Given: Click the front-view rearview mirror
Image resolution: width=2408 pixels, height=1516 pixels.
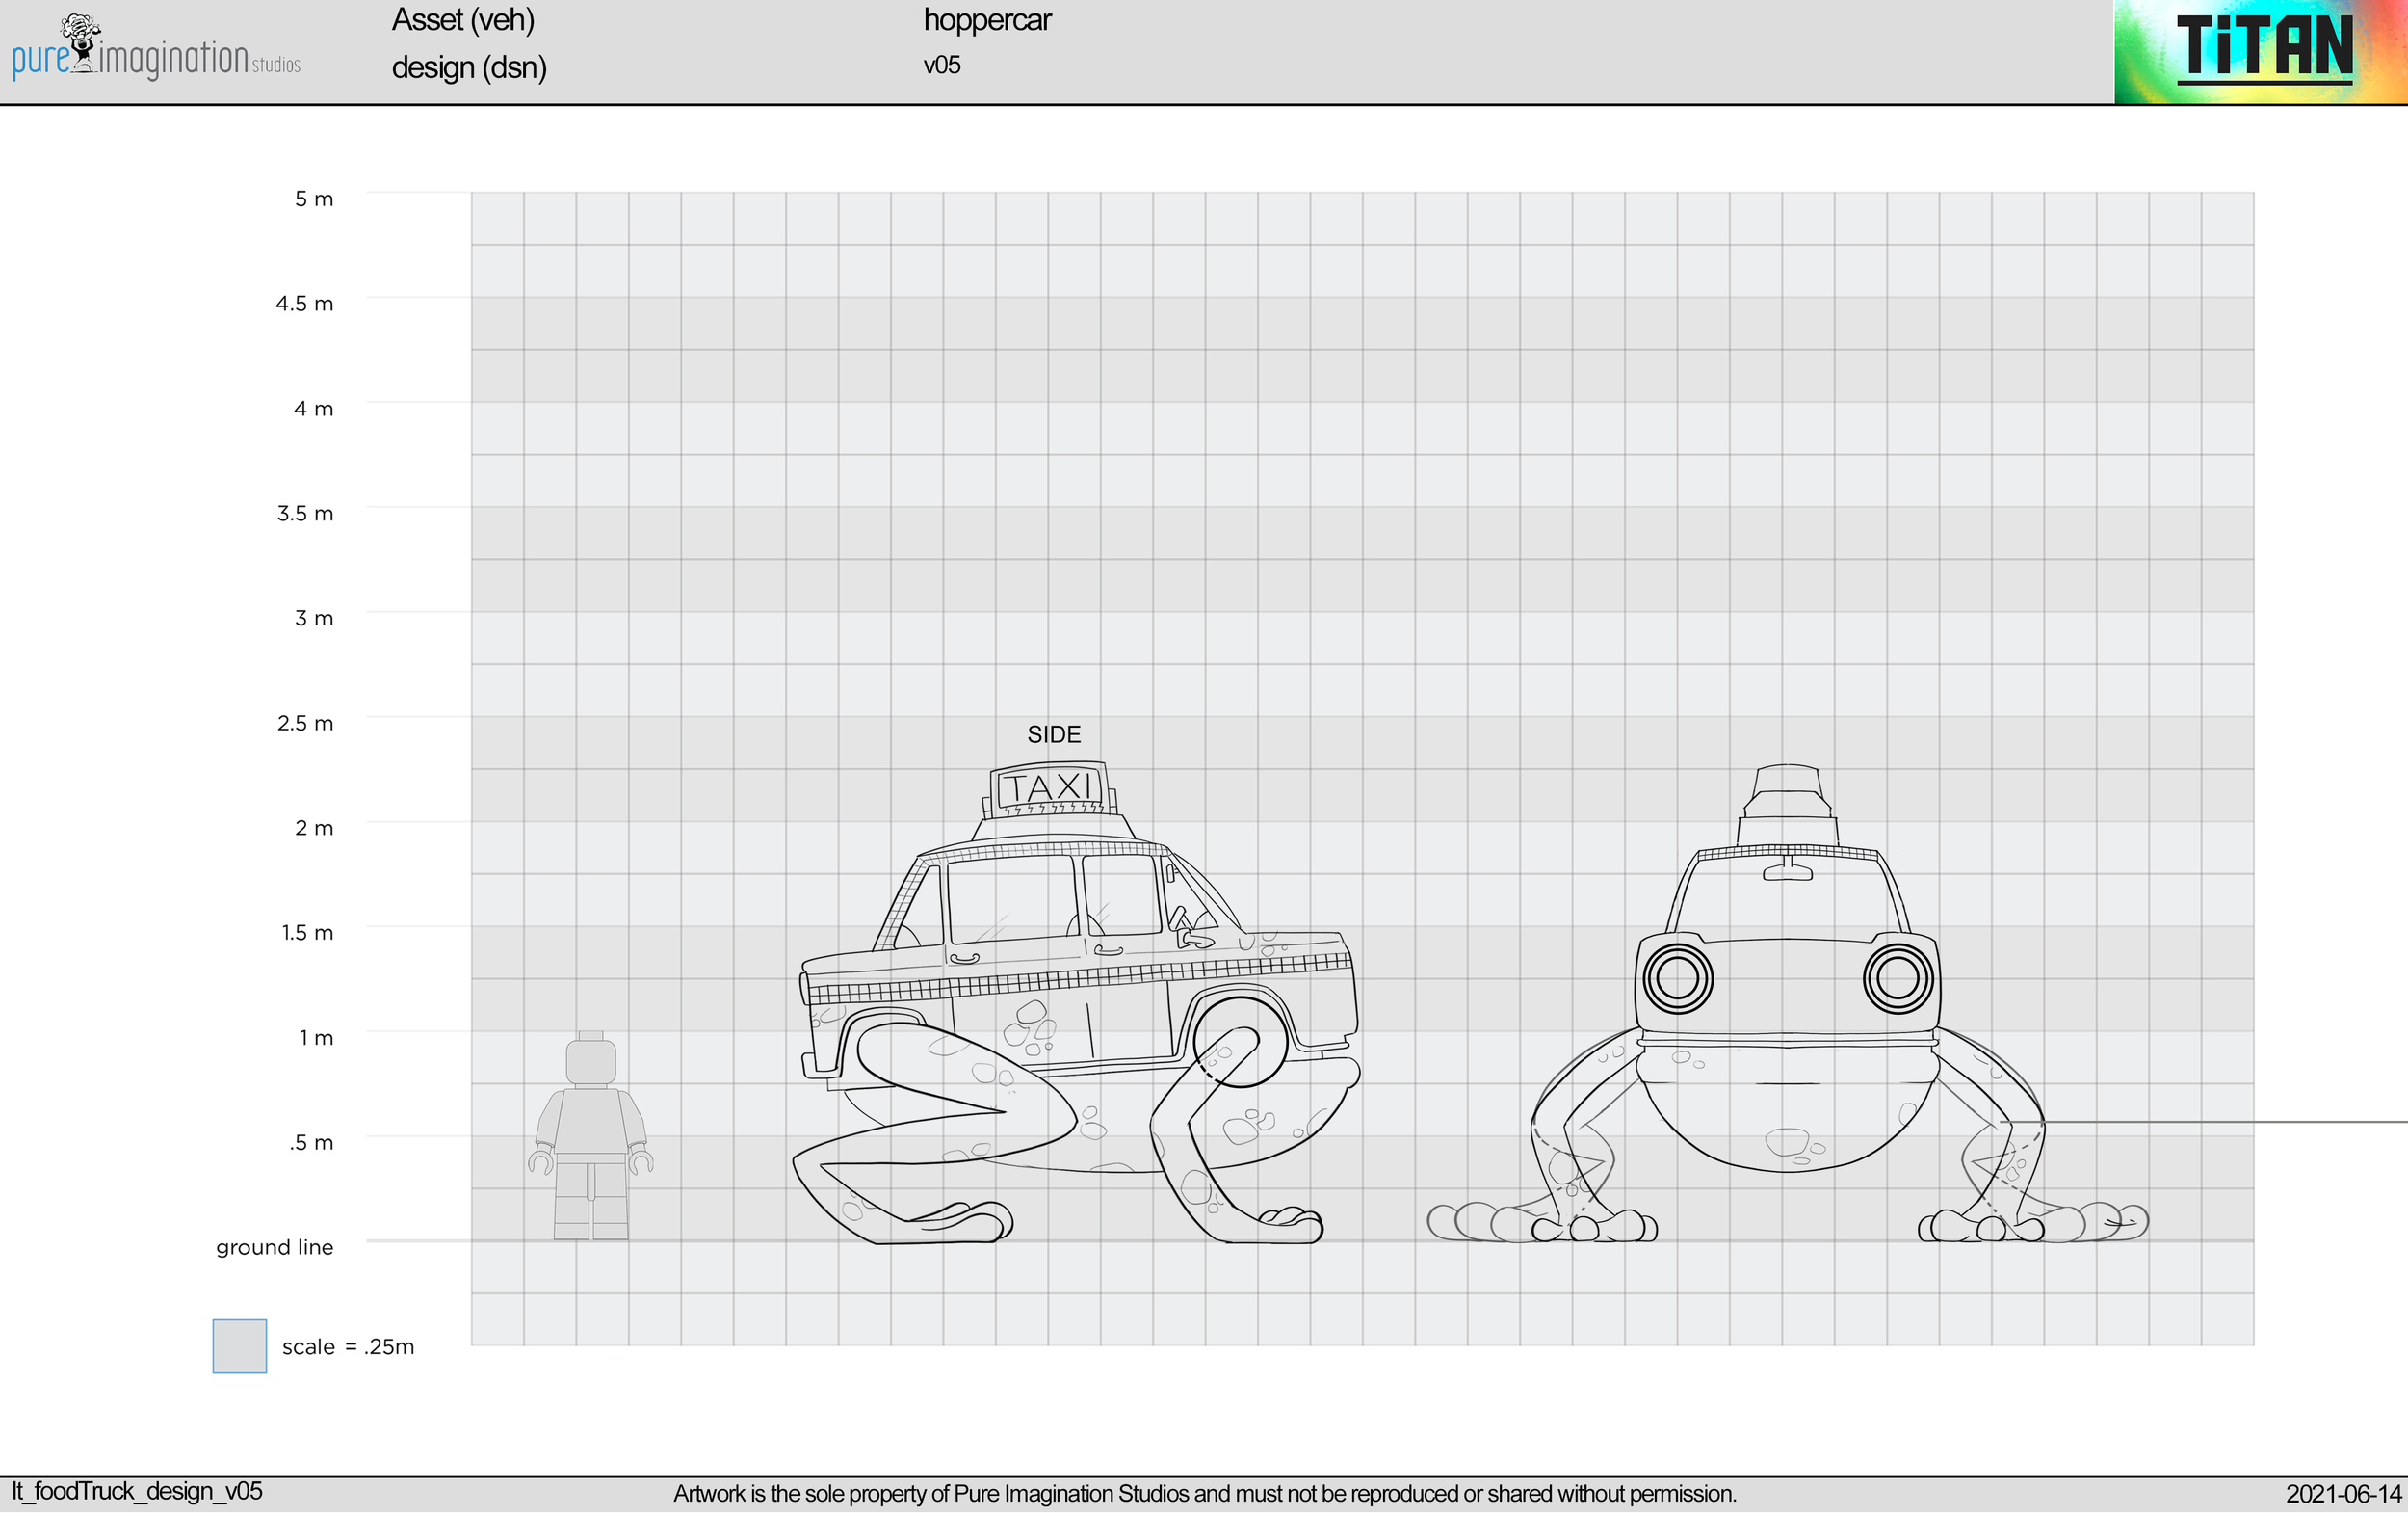Looking at the screenshot, I should click(x=1787, y=872).
